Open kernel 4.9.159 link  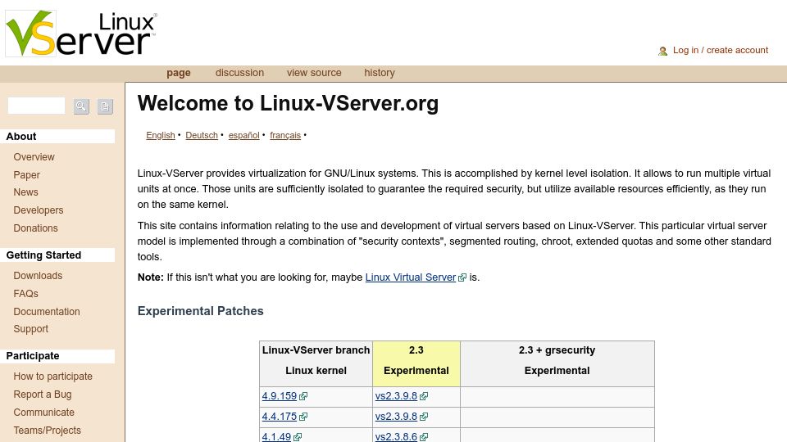[x=280, y=396]
